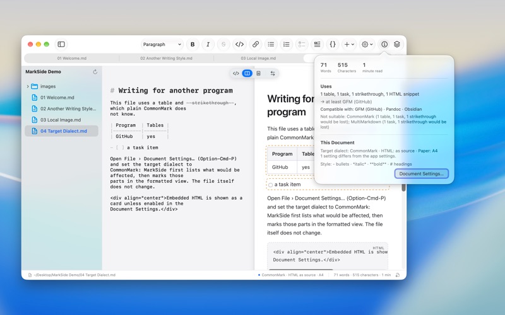505x315 pixels.
Task: Switch to the 03 Local Image.md tab
Action: (258, 58)
